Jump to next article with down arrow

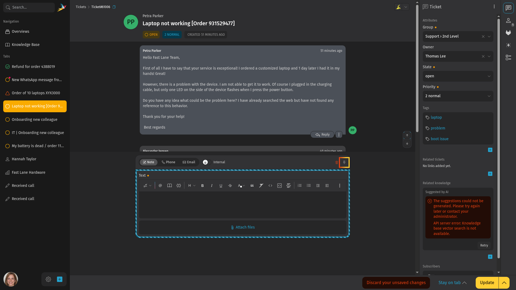point(407,143)
